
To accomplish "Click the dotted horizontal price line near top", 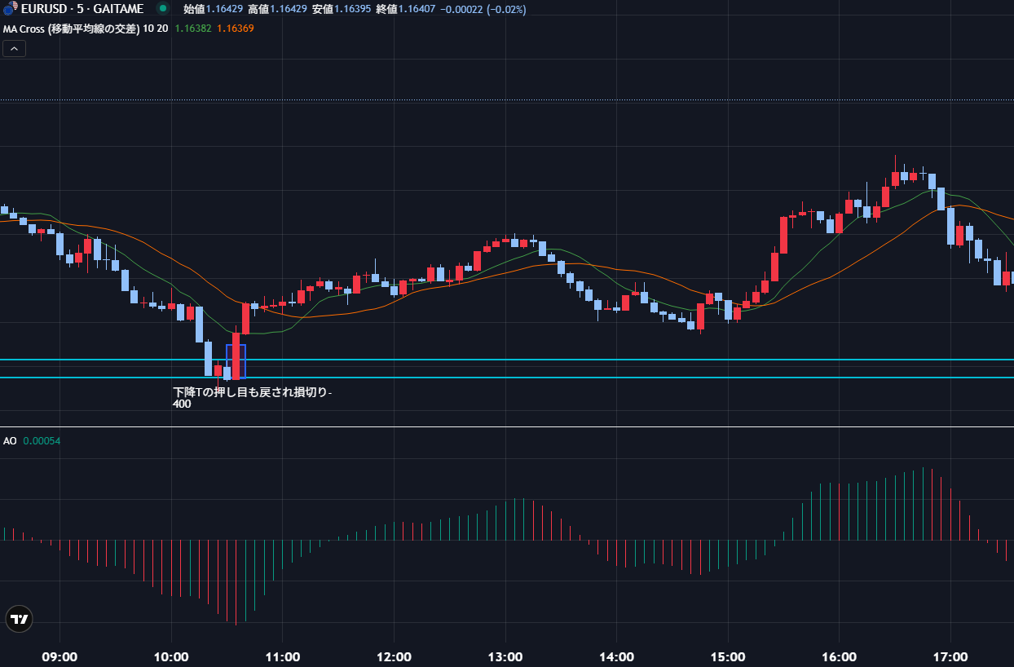I will click(x=571, y=99).
